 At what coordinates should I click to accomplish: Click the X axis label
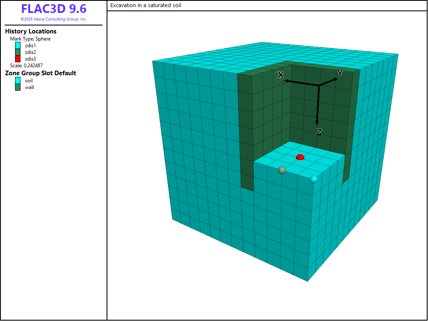[281, 75]
